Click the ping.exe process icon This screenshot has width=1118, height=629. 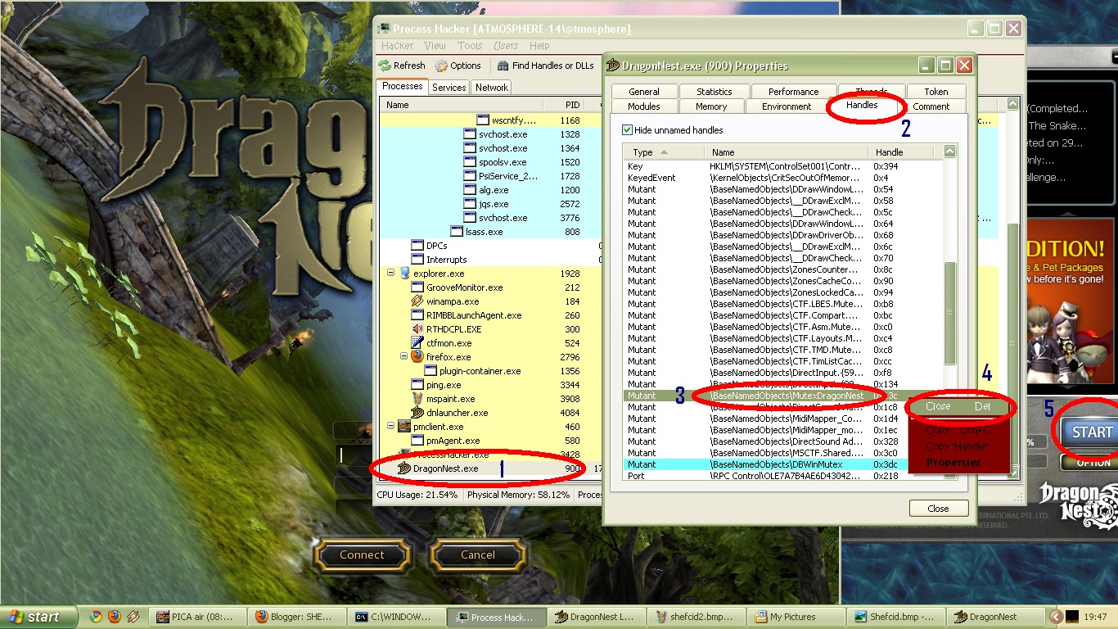point(417,385)
